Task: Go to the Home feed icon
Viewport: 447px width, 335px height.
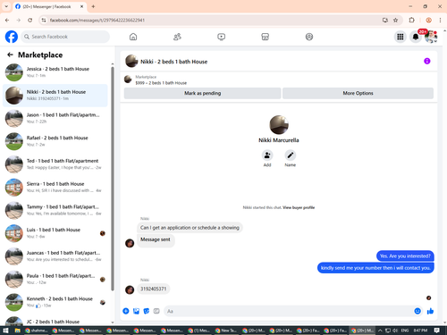Action: click(x=133, y=37)
